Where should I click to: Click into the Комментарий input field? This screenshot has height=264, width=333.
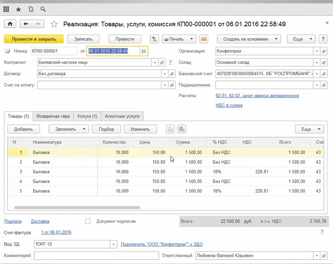[x=95, y=255]
